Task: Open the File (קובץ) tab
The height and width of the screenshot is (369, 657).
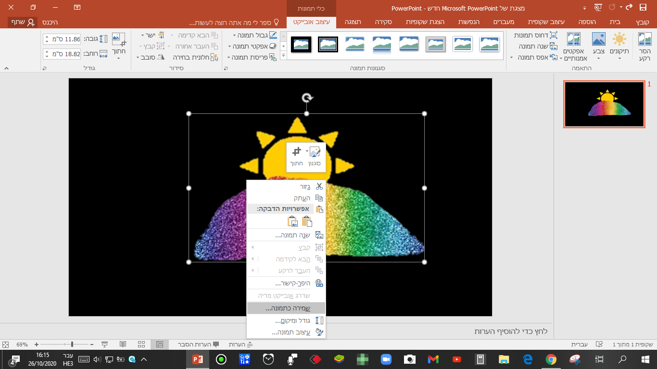Action: point(643,22)
